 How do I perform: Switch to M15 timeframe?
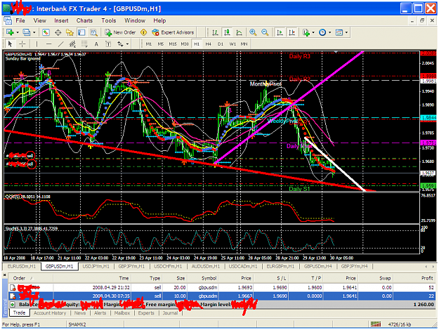173,44
